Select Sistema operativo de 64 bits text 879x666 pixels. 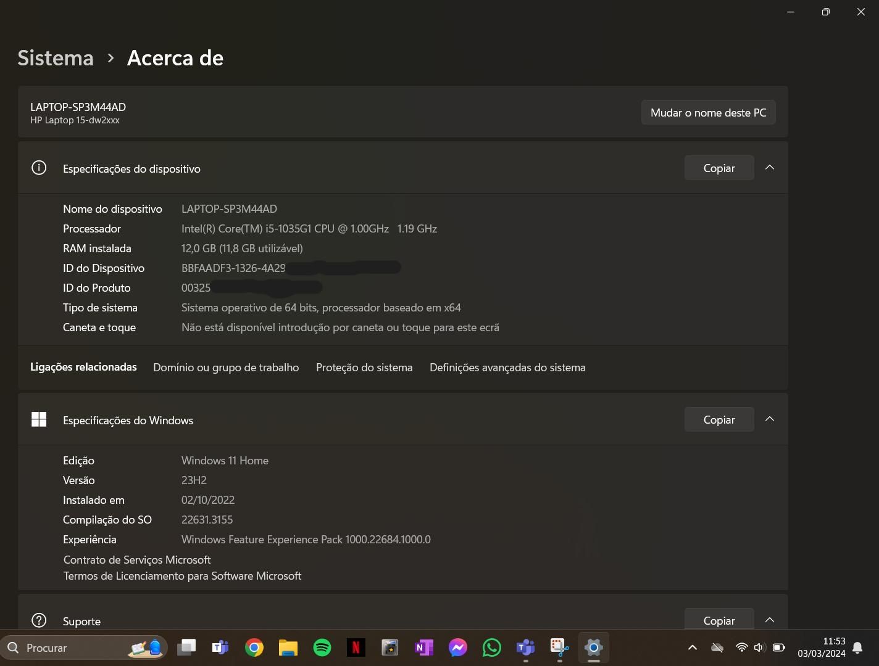[321, 308]
